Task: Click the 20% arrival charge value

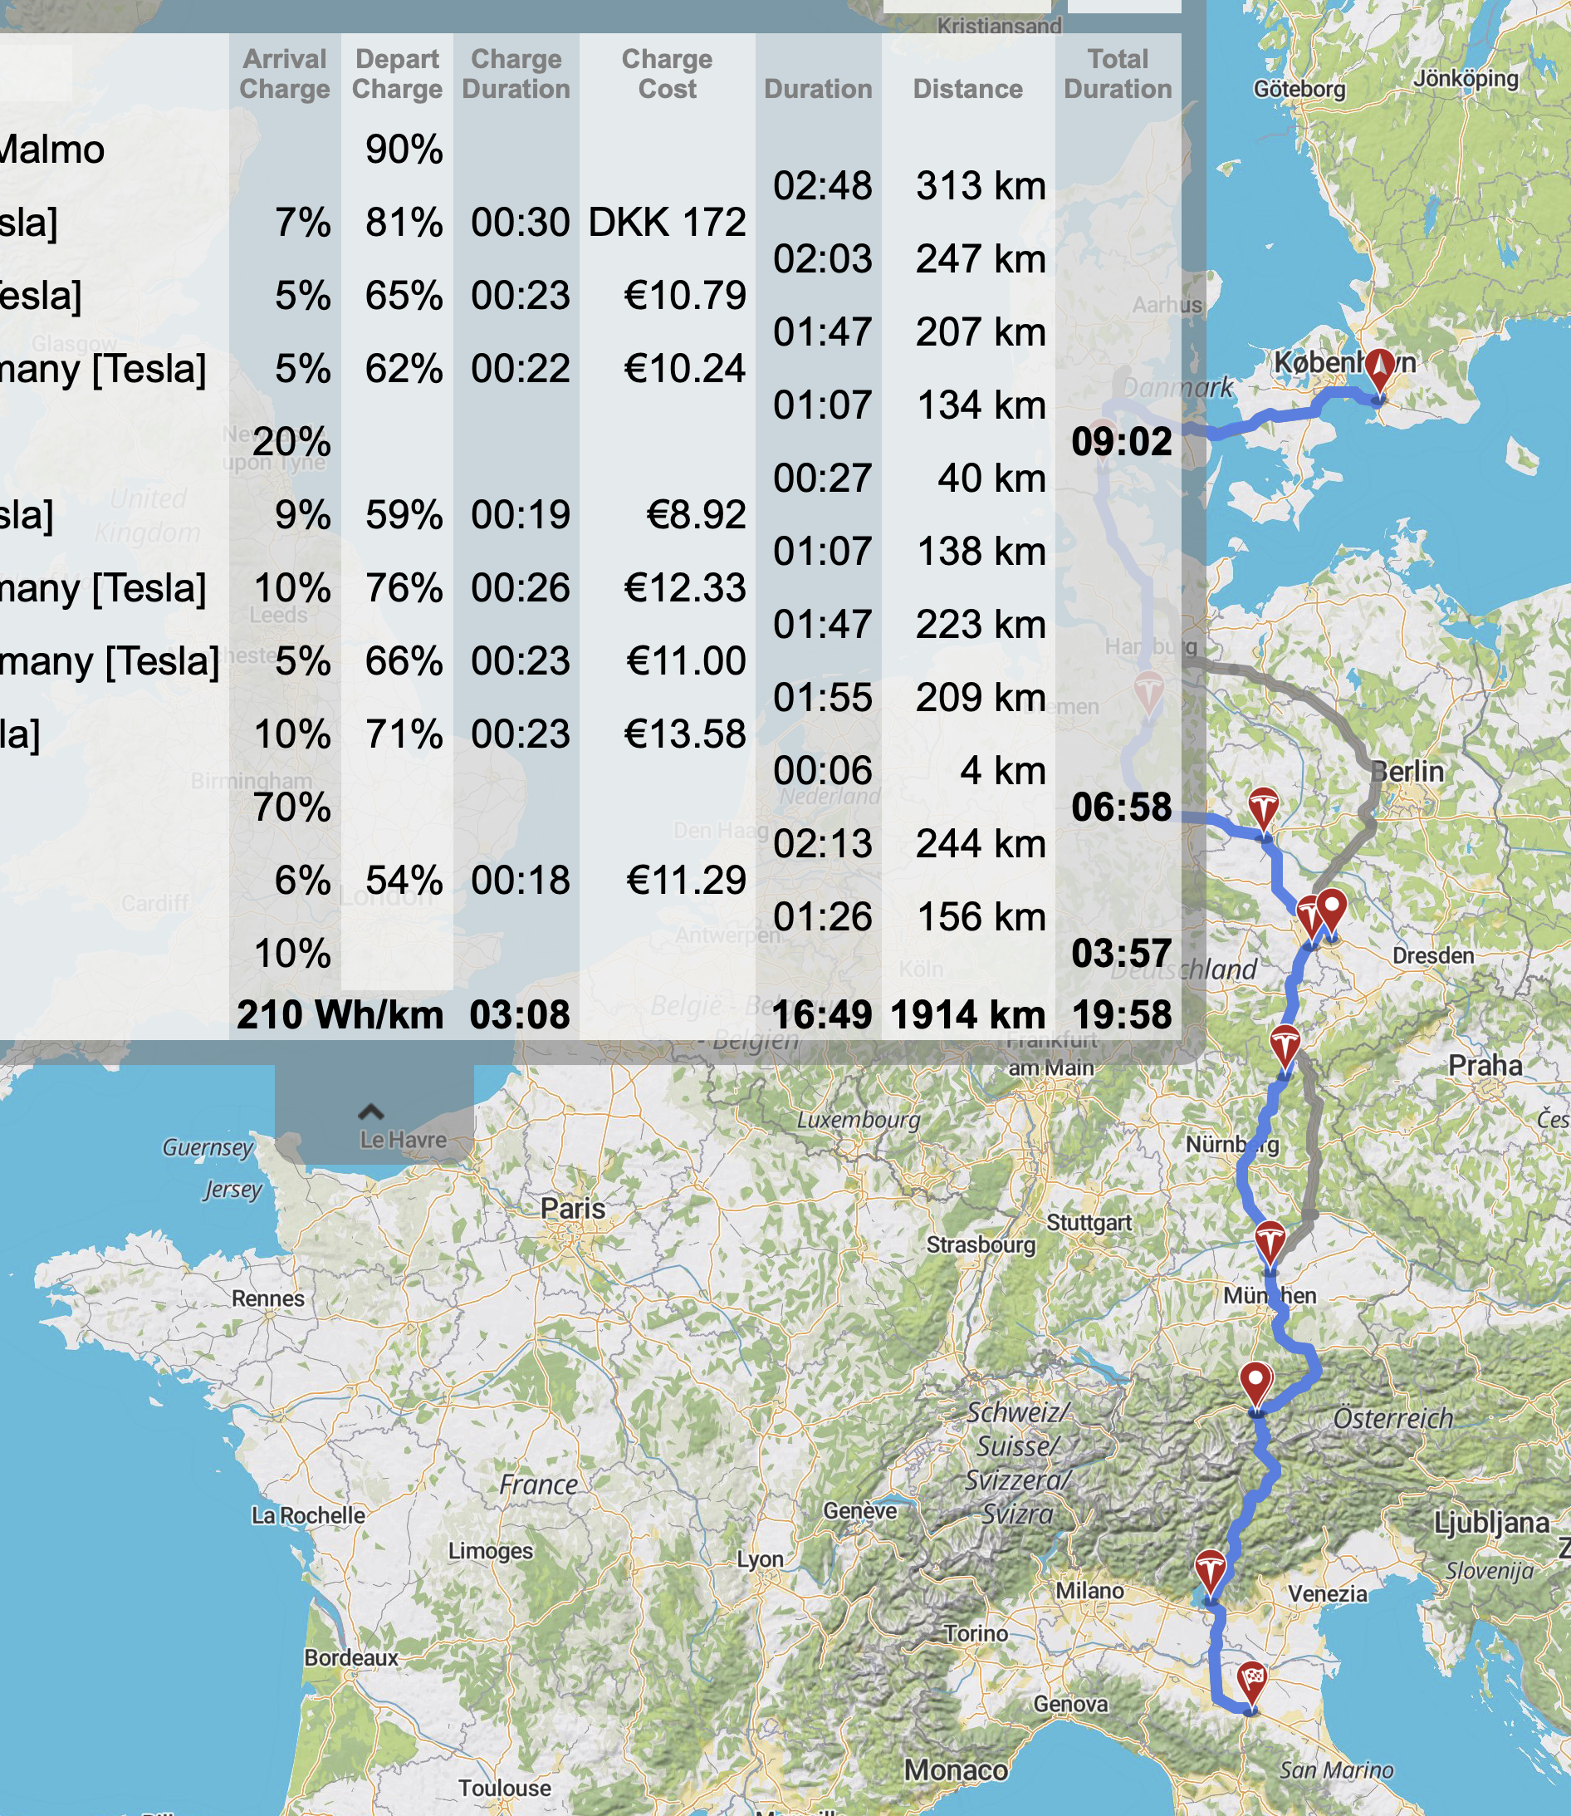Action: (292, 442)
